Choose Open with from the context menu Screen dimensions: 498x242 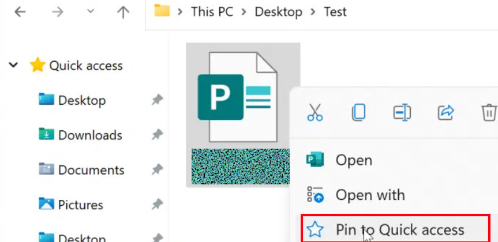point(370,195)
